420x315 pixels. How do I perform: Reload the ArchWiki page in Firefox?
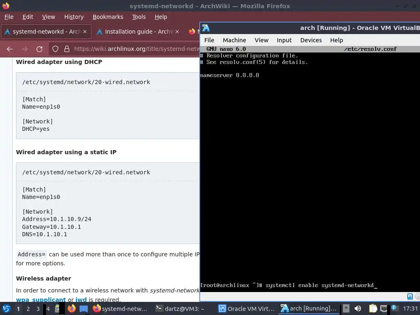tap(39, 49)
